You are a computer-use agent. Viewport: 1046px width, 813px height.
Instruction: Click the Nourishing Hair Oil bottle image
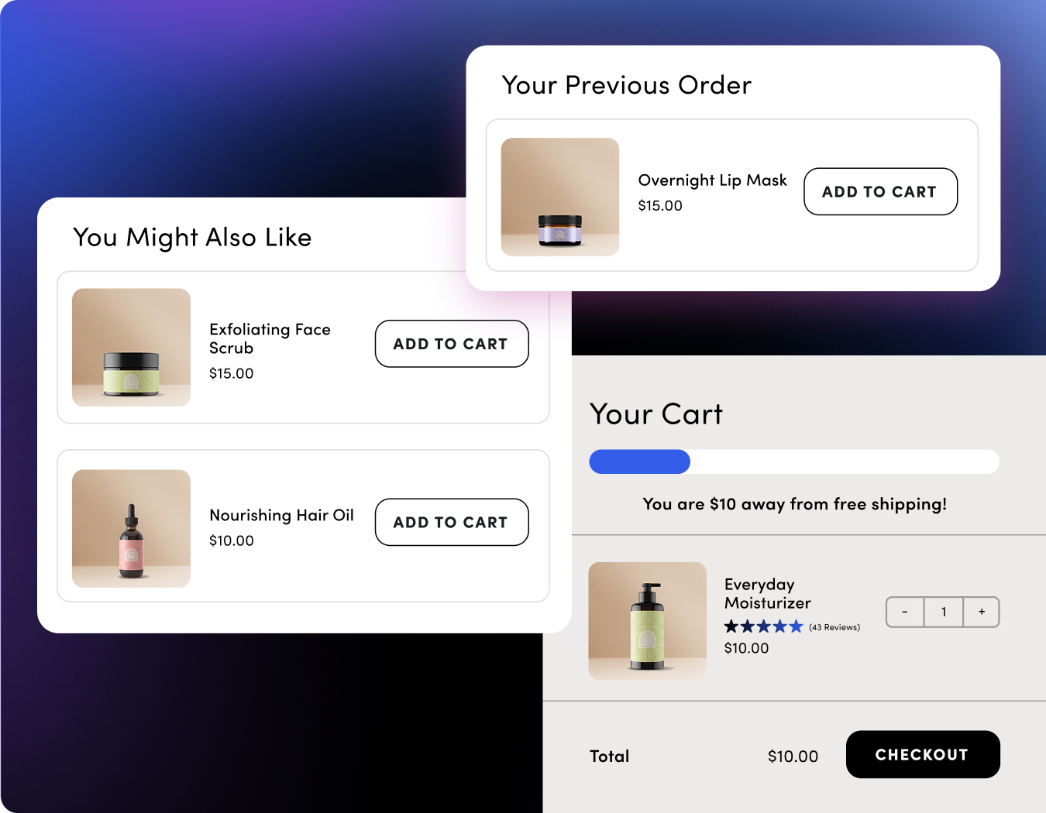coord(131,528)
